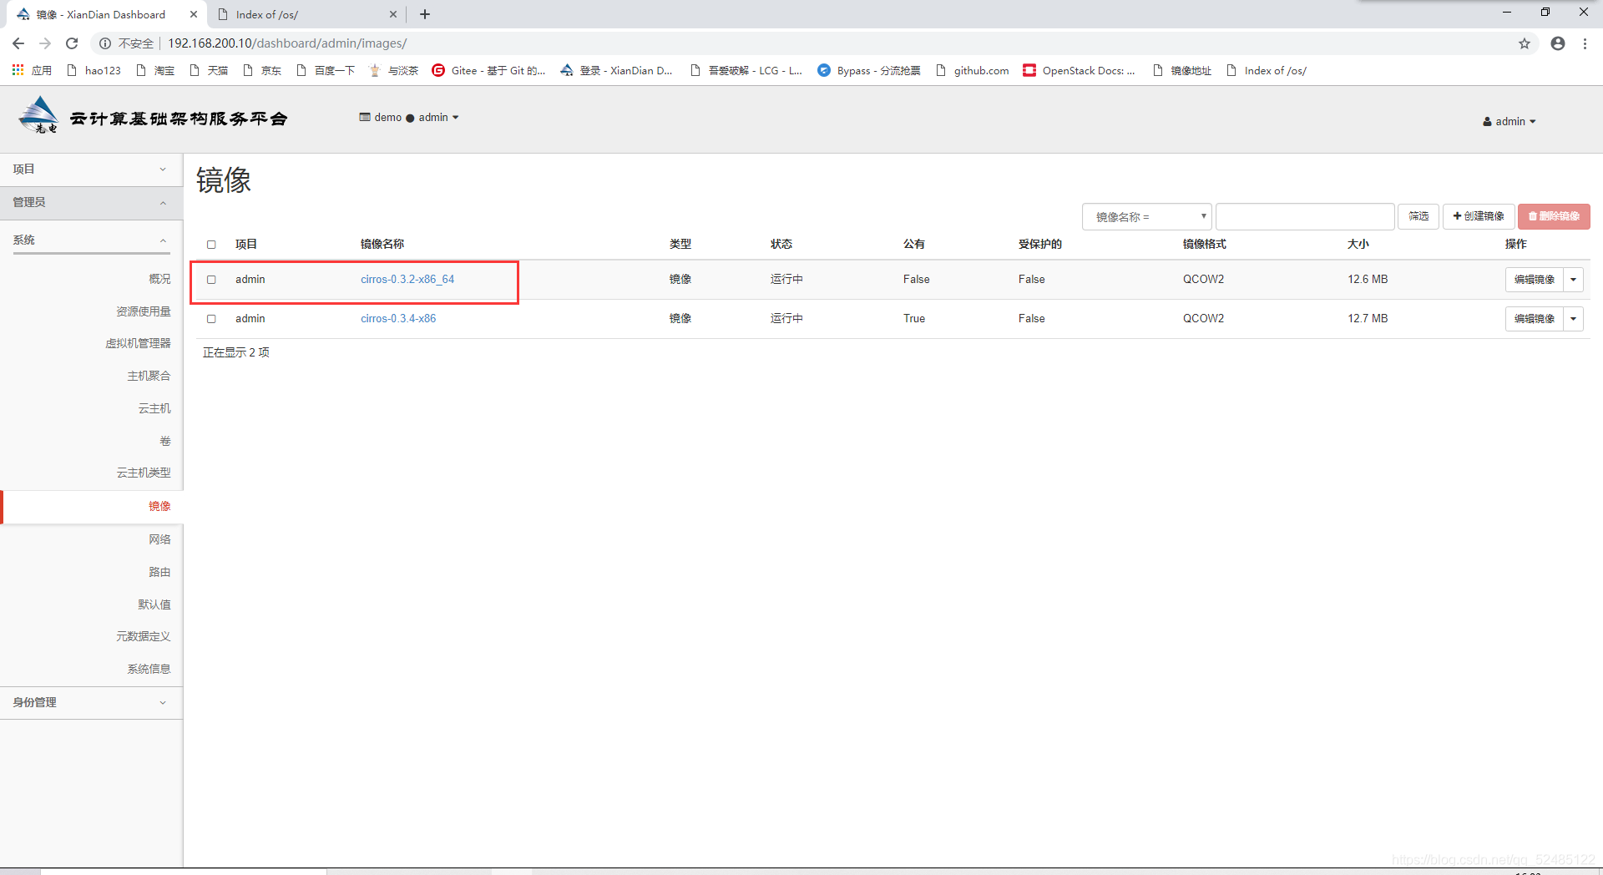This screenshot has width=1603, height=875.
Task: Open the 虚拟机管理器 page
Action: tap(138, 343)
